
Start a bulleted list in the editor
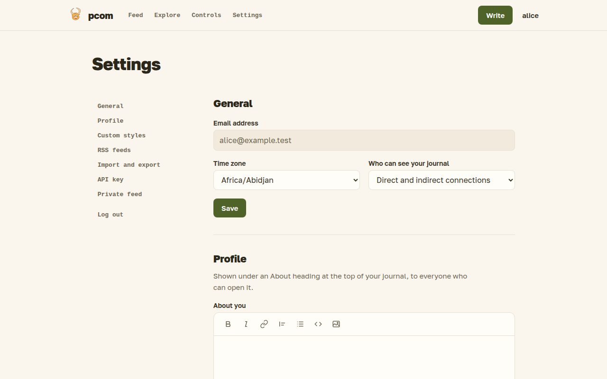300,324
